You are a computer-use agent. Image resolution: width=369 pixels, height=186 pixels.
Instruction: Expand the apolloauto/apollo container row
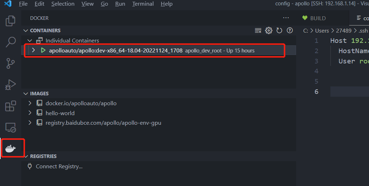[x=33, y=50]
